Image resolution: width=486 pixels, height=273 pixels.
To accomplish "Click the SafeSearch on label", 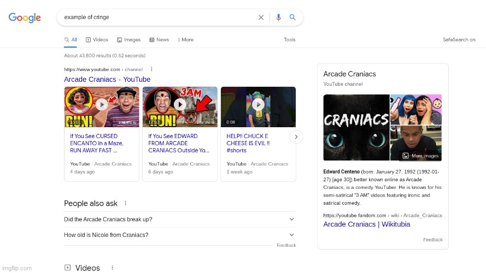I will (x=459, y=40).
